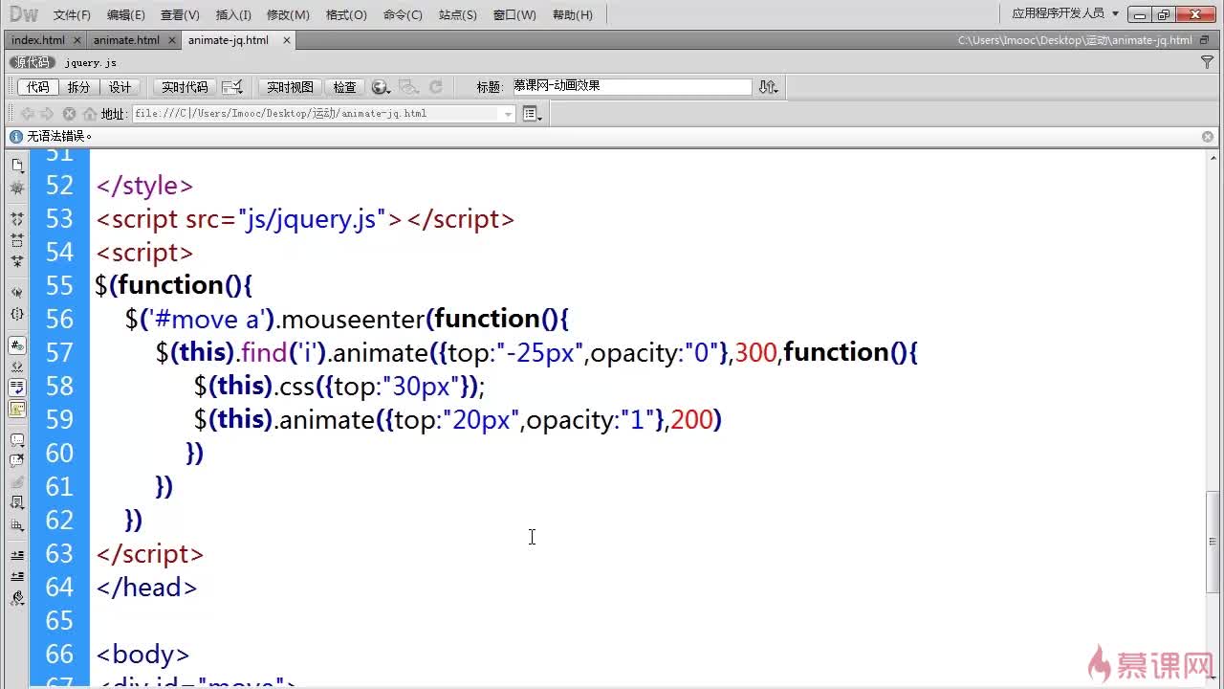Click title field 慕课网-动画效果
This screenshot has height=689, width=1224.
[631, 86]
